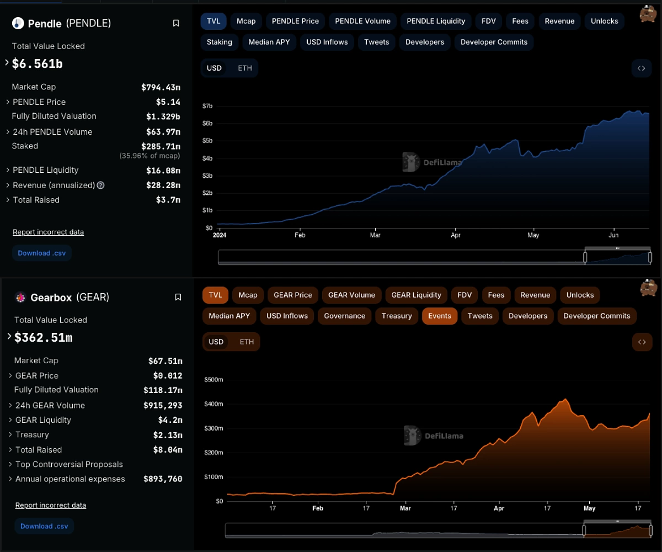The width and height of the screenshot is (662, 552).
Task: Expand Pendle Total Raised details
Action: pyautogui.click(x=8, y=200)
